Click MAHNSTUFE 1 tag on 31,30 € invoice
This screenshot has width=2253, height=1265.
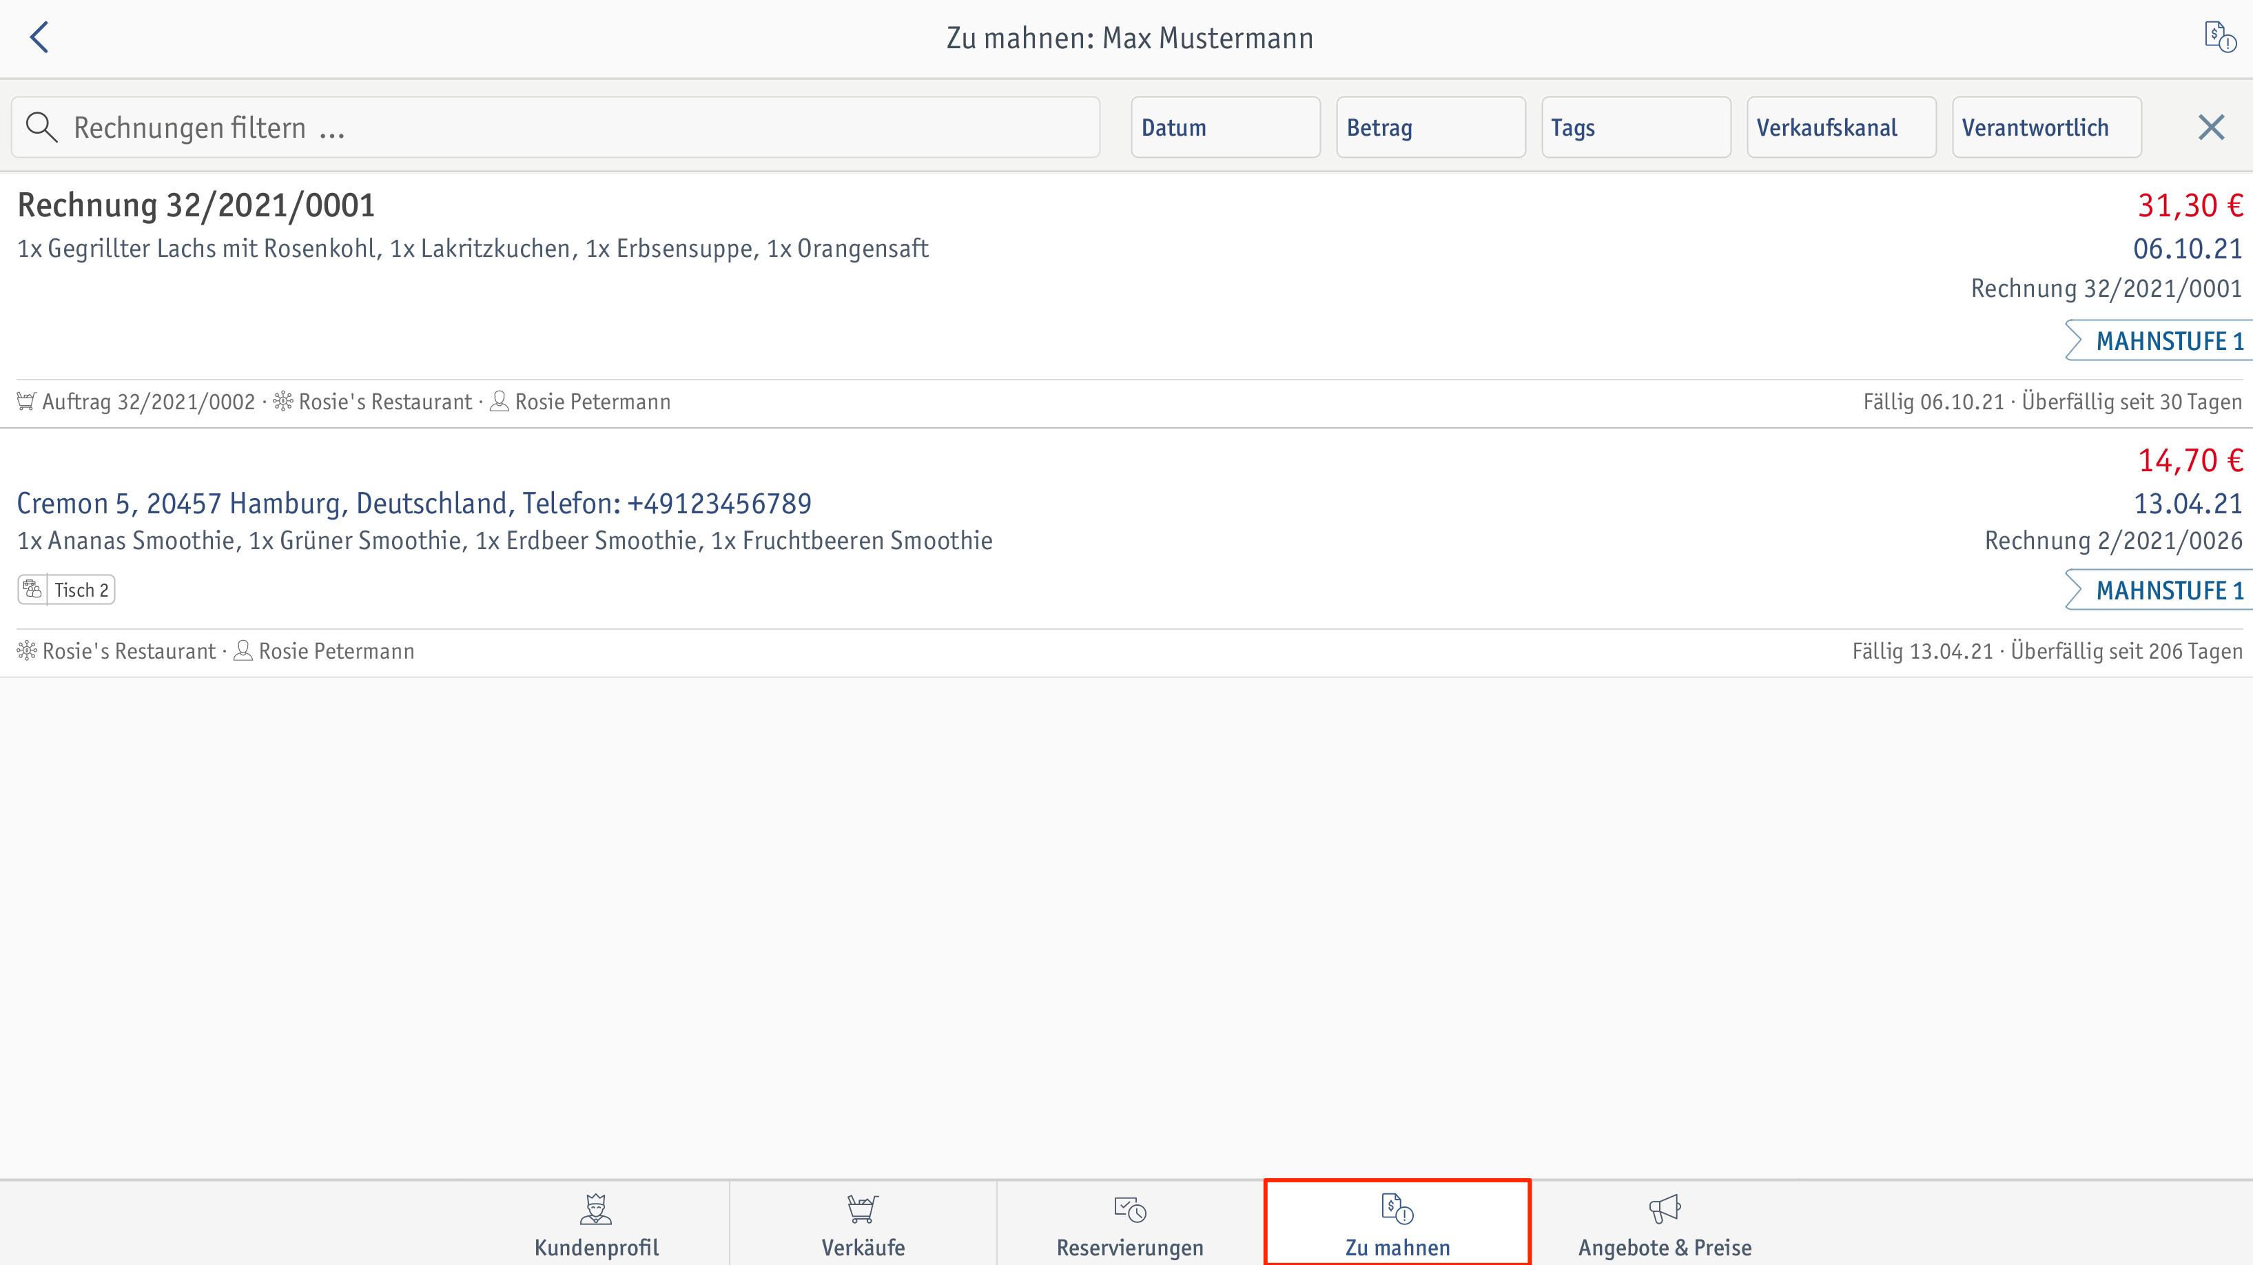(x=2159, y=341)
